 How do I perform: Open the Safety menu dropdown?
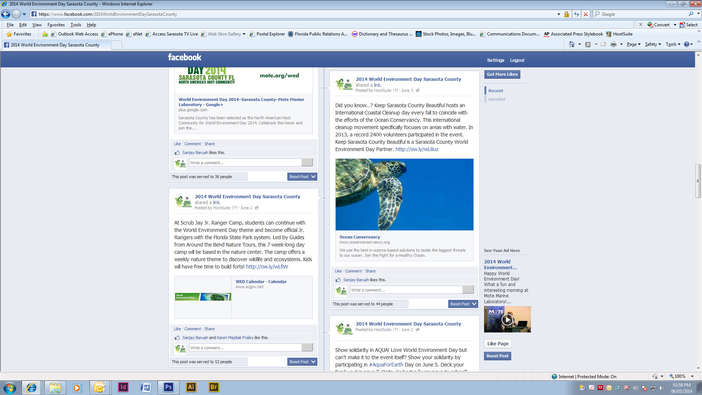coord(653,44)
